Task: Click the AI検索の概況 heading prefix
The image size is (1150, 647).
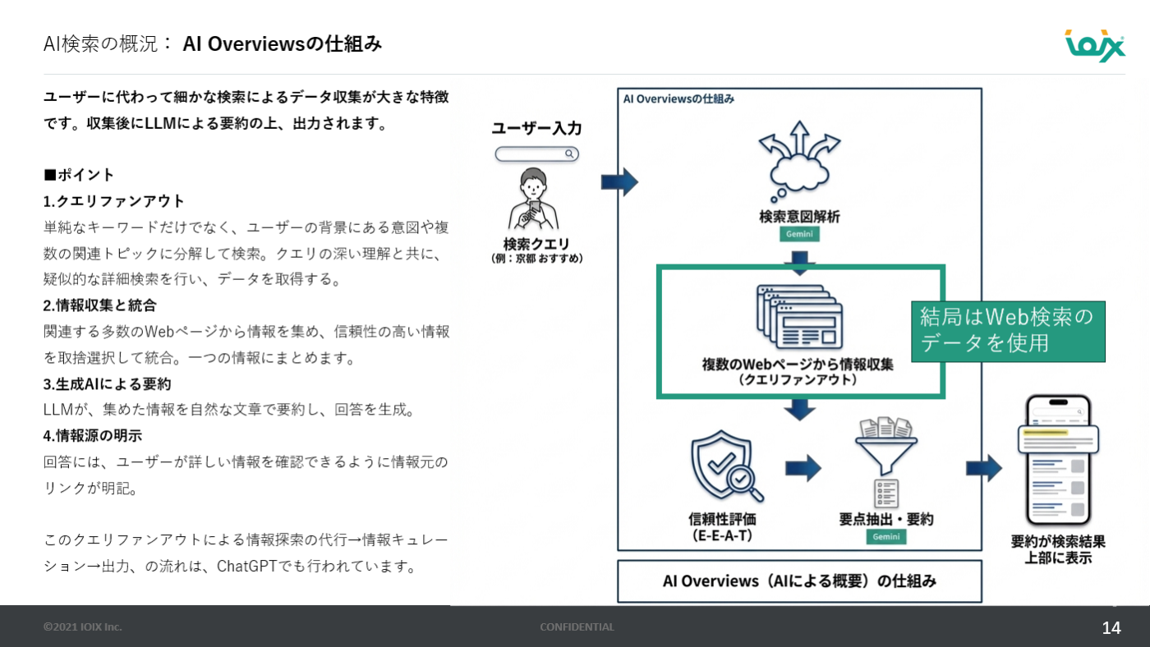Action: (x=108, y=44)
